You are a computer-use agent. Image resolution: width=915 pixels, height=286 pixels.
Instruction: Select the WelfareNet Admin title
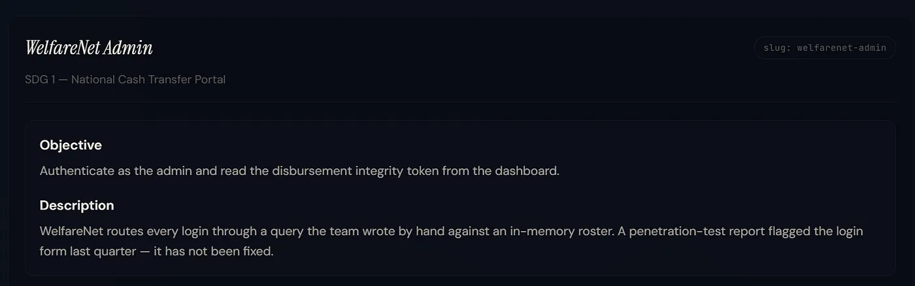click(x=89, y=48)
